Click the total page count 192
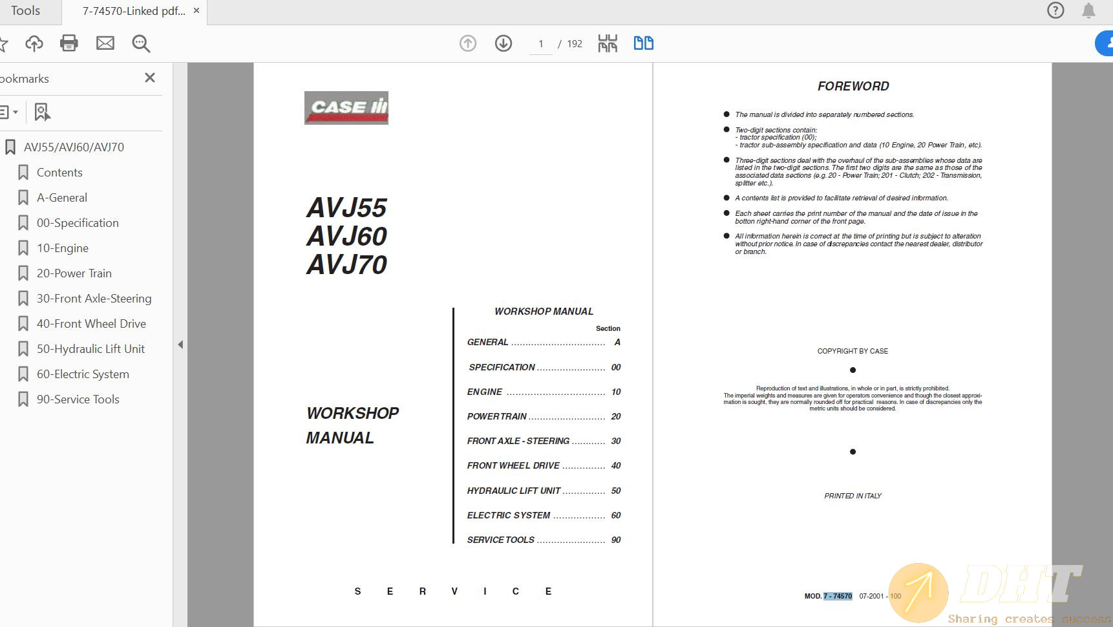Viewport: 1113px width, 627px height. click(x=575, y=44)
